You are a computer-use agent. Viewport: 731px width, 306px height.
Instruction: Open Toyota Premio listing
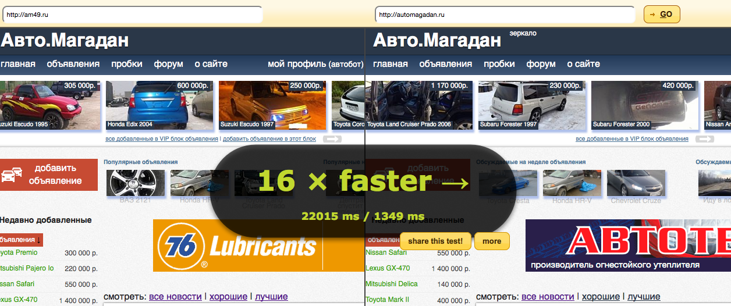(19, 252)
